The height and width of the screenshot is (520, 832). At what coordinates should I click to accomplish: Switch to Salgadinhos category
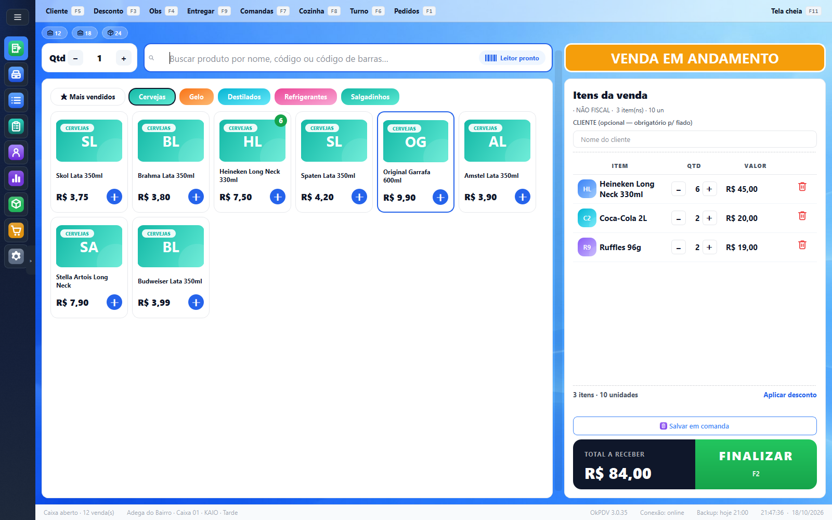point(370,97)
